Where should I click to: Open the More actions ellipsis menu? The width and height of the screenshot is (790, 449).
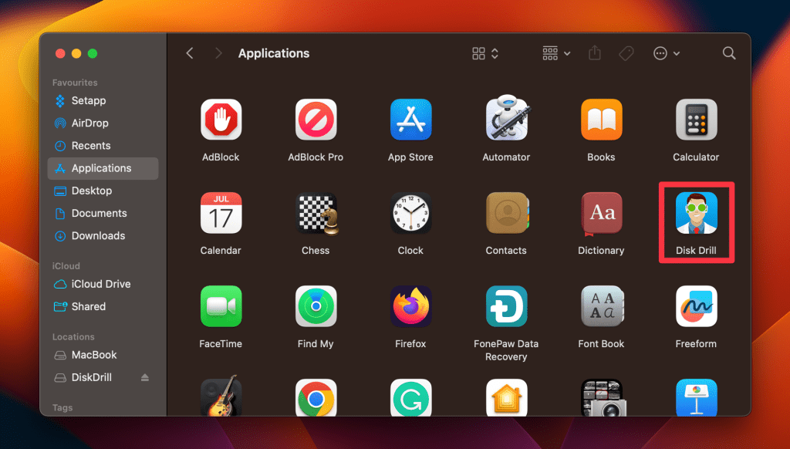(666, 53)
